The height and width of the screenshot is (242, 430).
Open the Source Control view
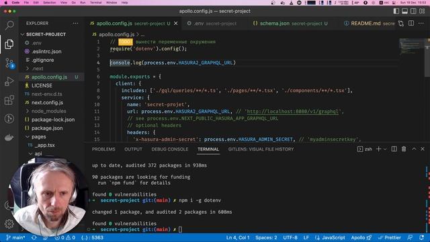coord(9,63)
